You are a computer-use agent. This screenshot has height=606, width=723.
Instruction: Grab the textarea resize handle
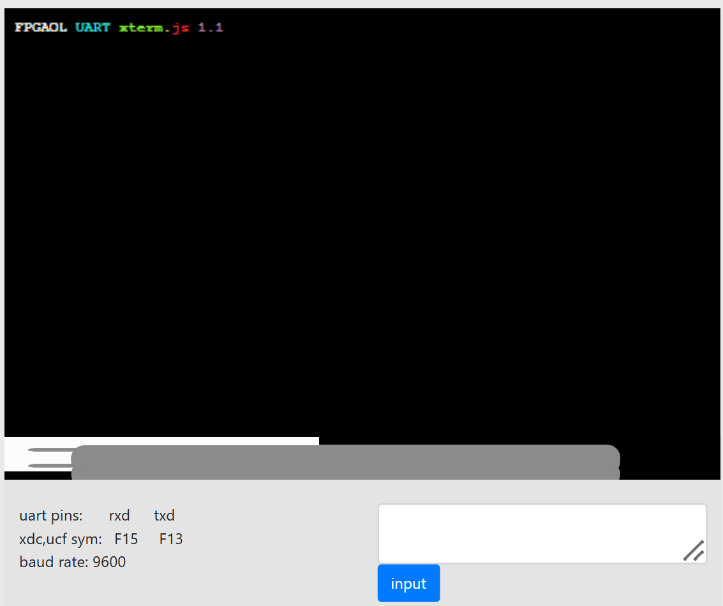694,551
